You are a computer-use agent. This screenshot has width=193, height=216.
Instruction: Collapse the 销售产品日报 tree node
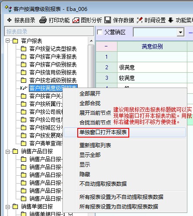[x=8, y=152]
